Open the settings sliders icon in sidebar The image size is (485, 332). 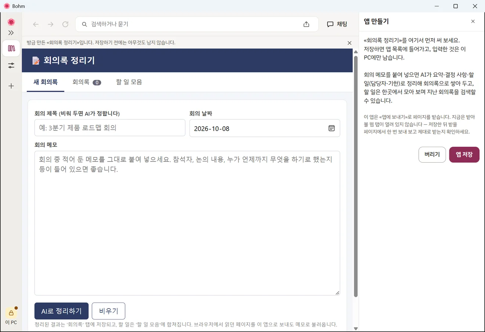(11, 66)
